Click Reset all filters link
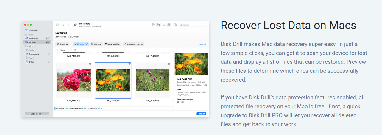This screenshot has width=382, height=135. 202,44
